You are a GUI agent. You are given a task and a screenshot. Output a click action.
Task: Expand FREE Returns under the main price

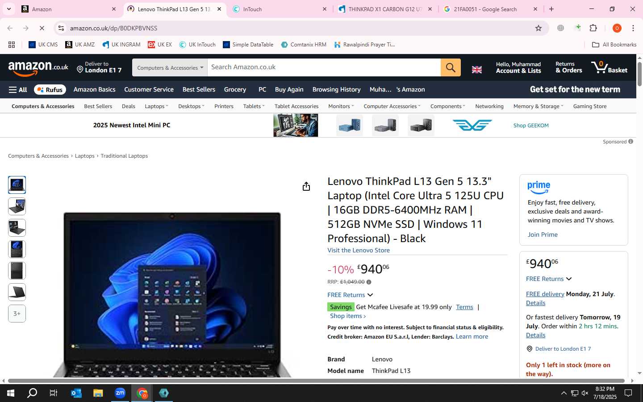(350, 295)
